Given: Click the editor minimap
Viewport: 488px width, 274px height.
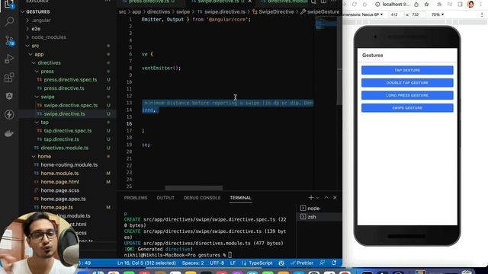Looking at the screenshot, I should pos(326,24).
